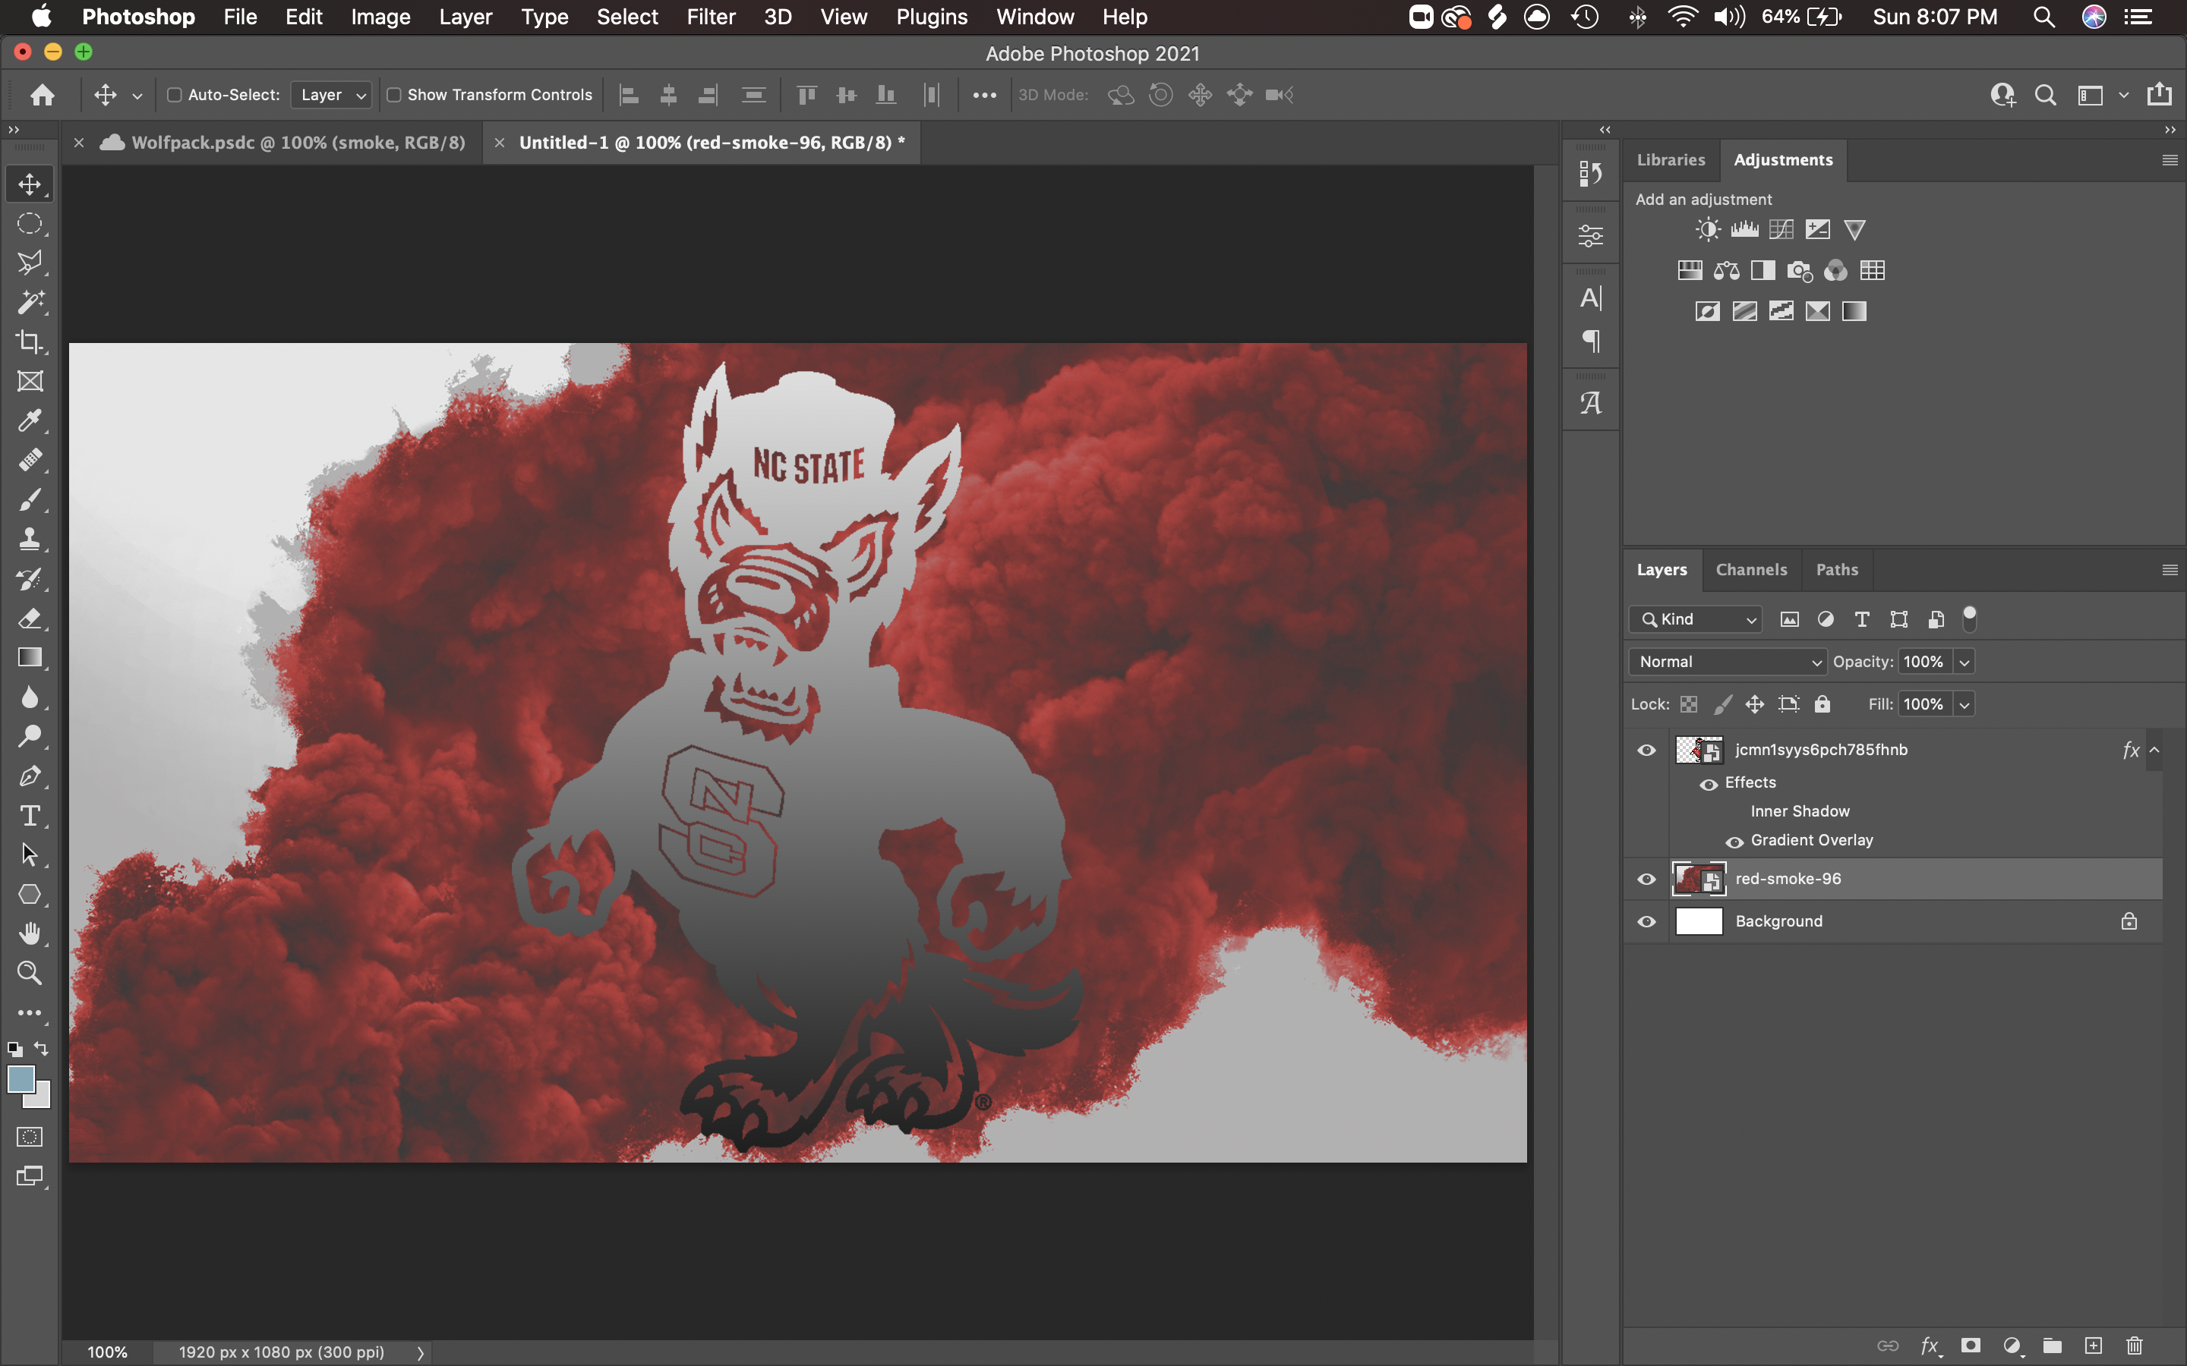The width and height of the screenshot is (2187, 1366).
Task: Add a Gradient Map adjustment
Action: tap(1854, 311)
